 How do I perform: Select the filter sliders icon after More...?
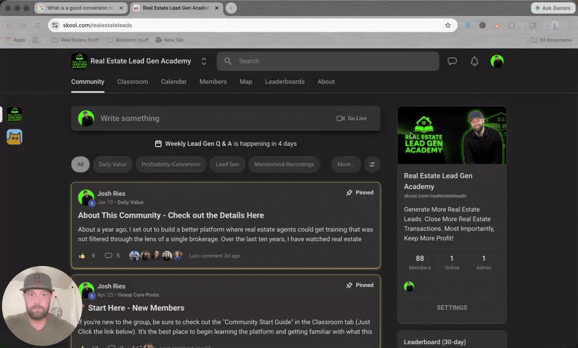pos(372,164)
